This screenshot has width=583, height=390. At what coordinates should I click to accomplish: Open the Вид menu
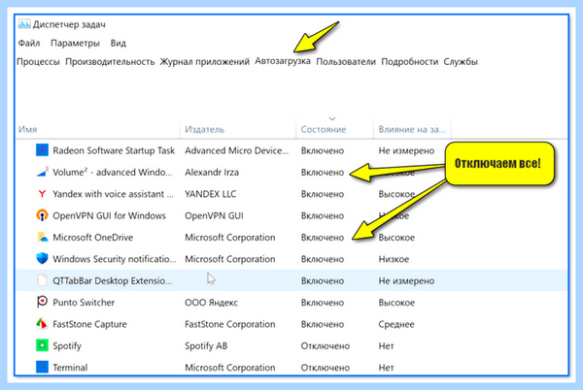click(x=119, y=43)
